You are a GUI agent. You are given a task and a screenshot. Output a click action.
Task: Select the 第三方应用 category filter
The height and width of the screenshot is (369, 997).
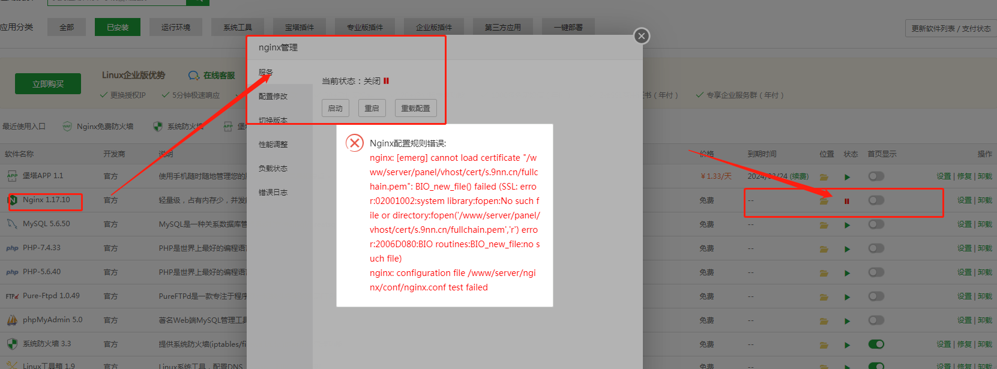click(503, 27)
